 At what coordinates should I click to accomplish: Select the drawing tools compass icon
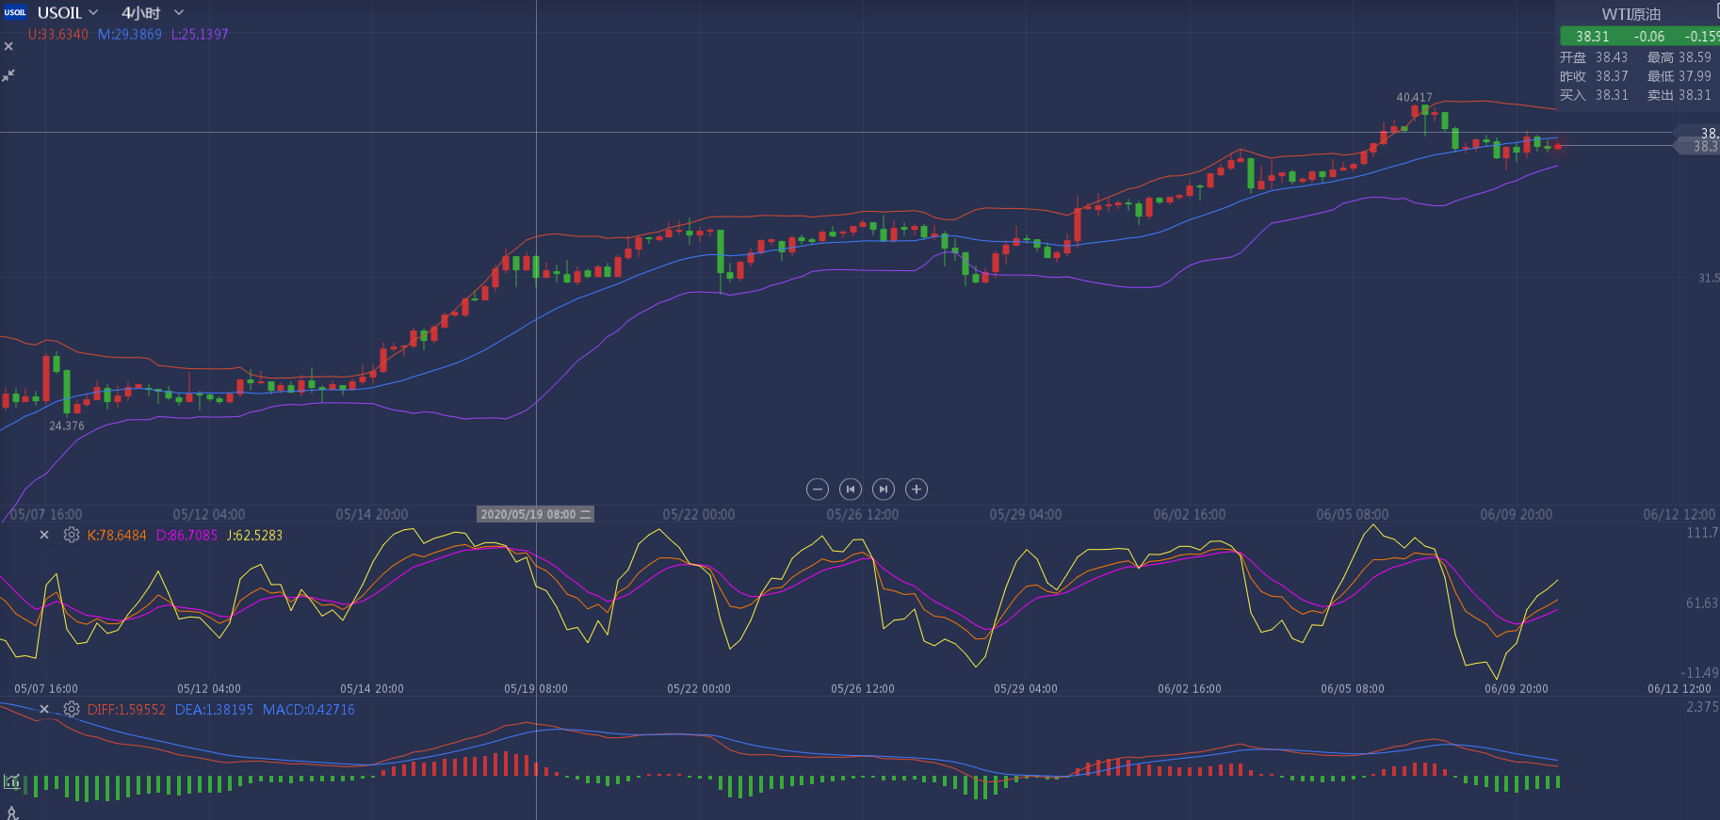pos(12,812)
